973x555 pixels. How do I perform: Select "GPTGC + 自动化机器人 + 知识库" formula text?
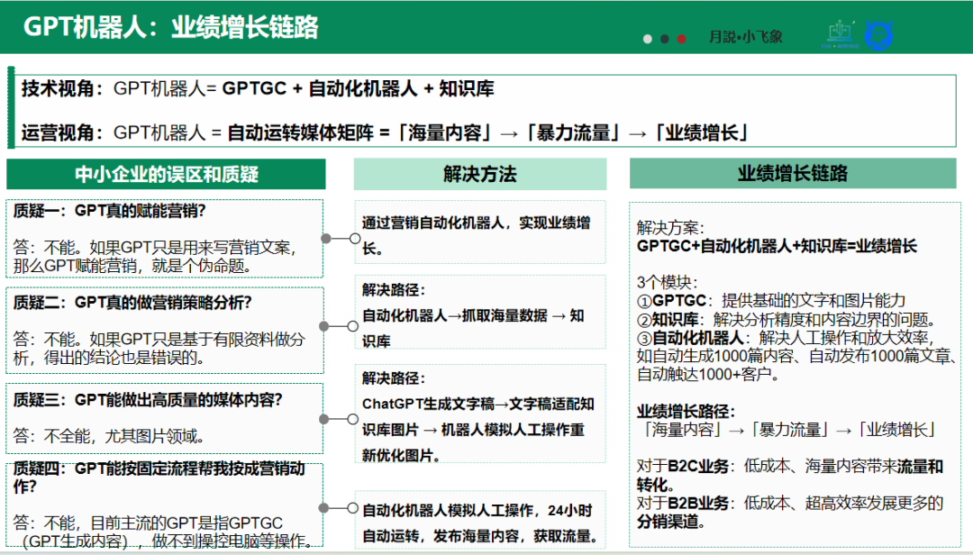point(358,89)
